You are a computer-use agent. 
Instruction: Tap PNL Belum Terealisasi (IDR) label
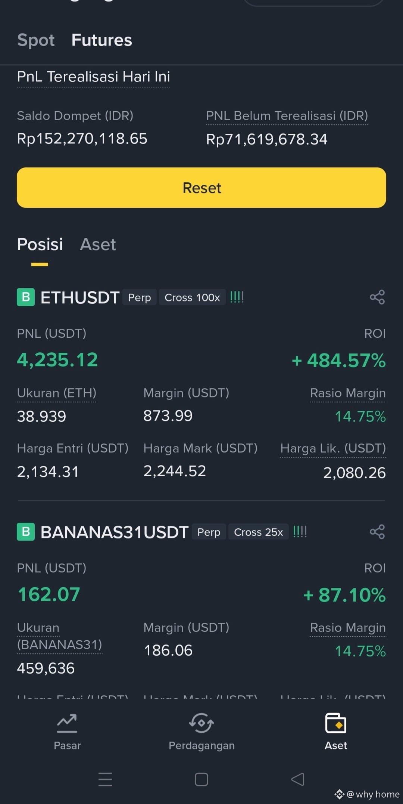287,116
